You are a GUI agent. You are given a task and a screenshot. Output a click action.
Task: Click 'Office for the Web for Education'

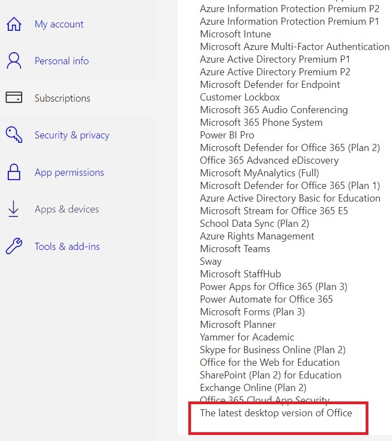coord(270,362)
